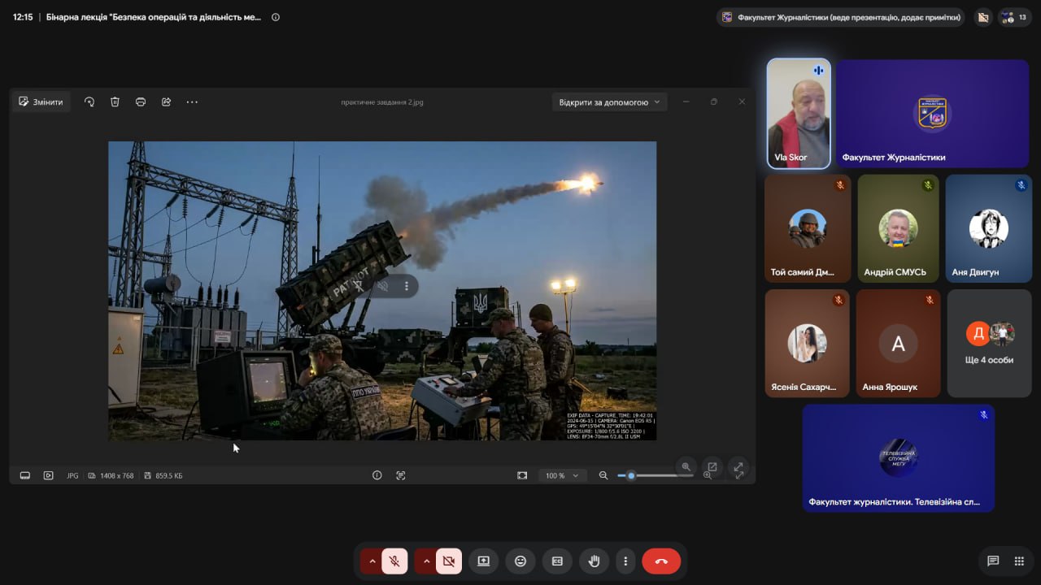
Task: Show the filmstrip in Photos viewer
Action: click(24, 475)
